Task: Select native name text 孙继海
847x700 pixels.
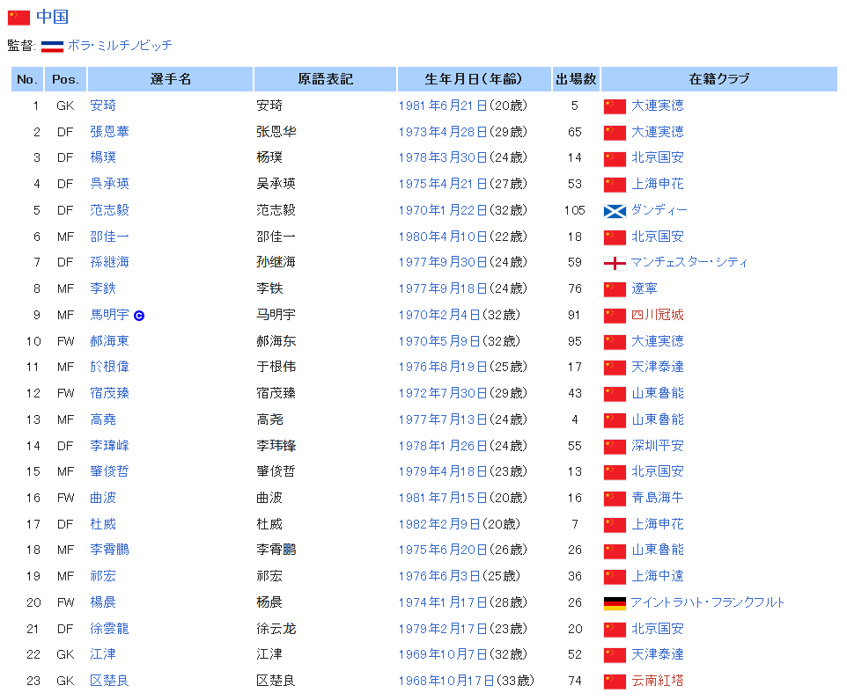Action: (x=276, y=262)
